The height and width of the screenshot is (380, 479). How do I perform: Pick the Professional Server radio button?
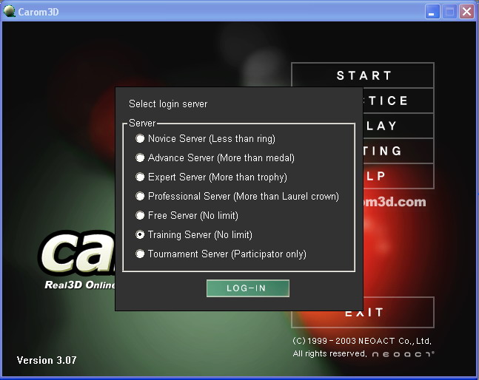tap(140, 196)
